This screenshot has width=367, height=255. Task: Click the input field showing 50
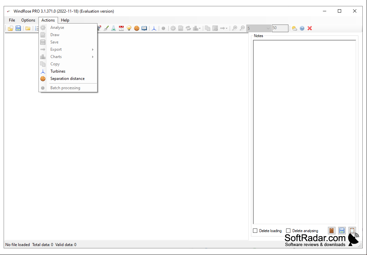[x=280, y=28]
